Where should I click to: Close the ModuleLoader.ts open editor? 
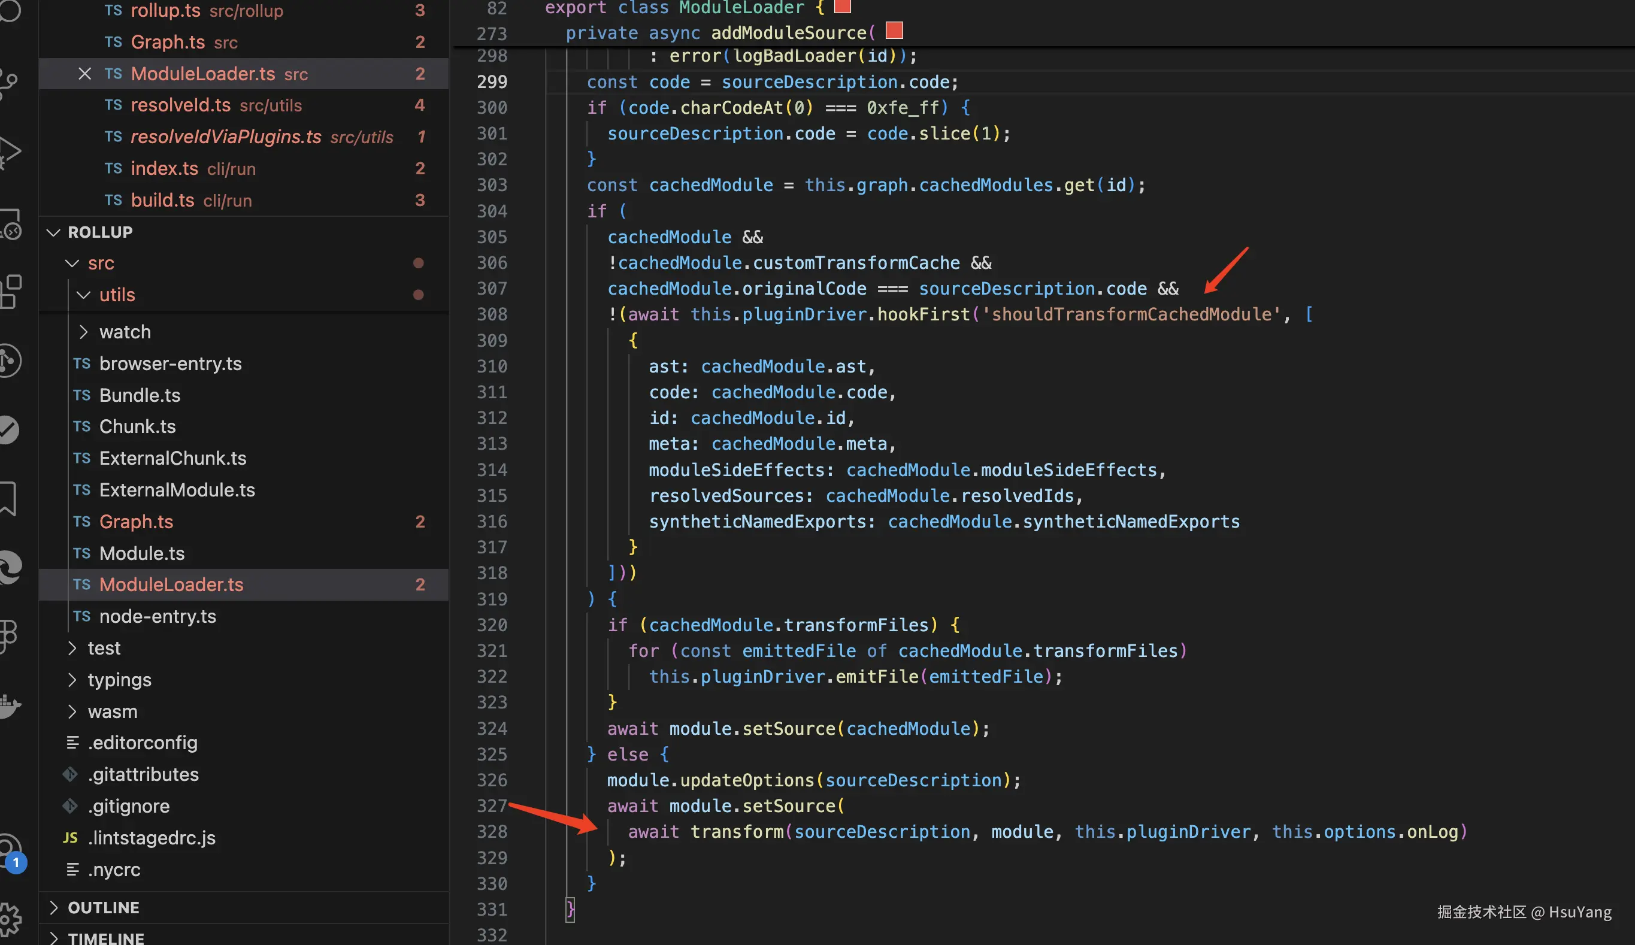point(84,73)
